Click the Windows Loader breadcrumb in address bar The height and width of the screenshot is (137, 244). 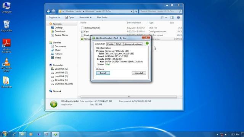(73, 11)
